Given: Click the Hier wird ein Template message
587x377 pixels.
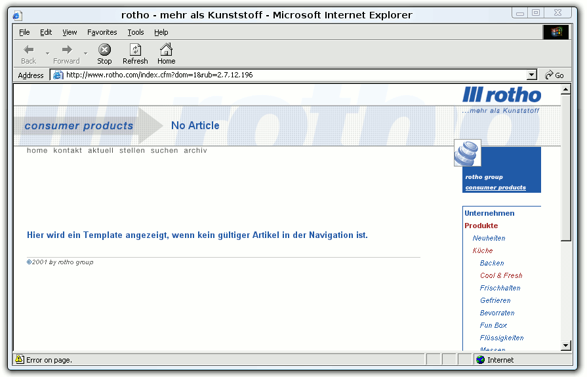Looking at the screenshot, I should click(x=197, y=235).
